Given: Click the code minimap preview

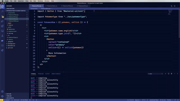Looking at the screenshot, I should point(170,13).
